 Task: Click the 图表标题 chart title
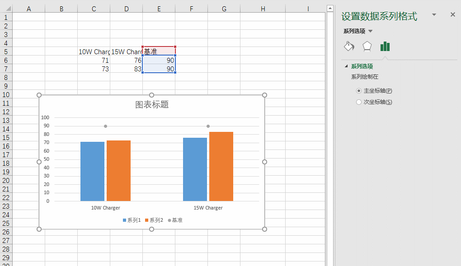click(152, 104)
